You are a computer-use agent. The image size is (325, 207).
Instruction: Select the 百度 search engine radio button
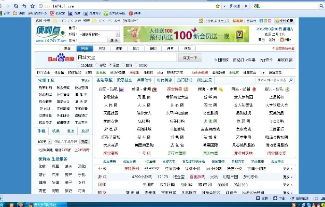click(111, 65)
